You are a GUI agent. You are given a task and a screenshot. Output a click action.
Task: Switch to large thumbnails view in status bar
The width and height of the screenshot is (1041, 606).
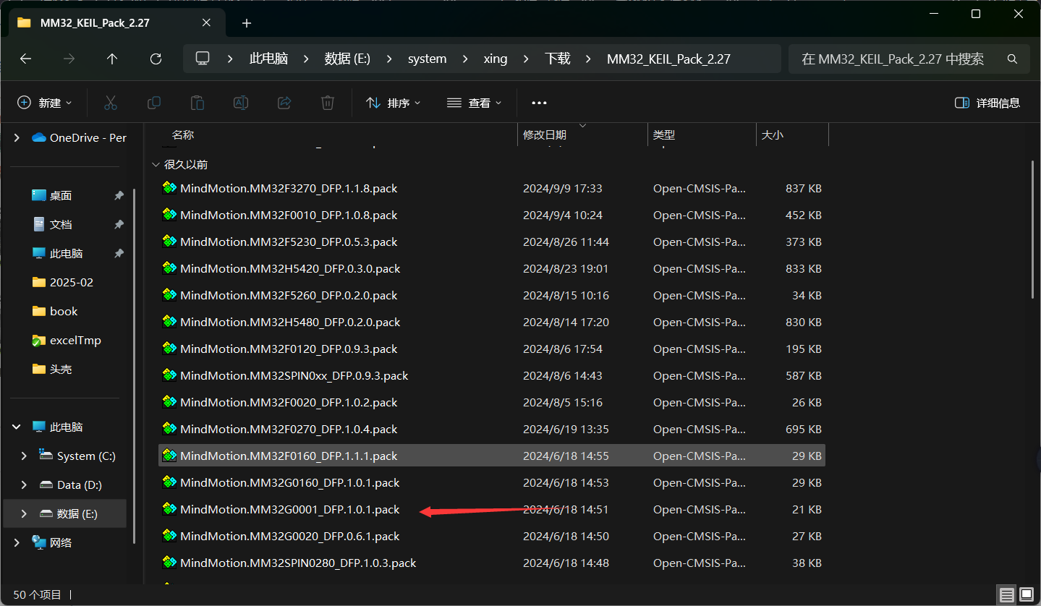tap(1026, 595)
